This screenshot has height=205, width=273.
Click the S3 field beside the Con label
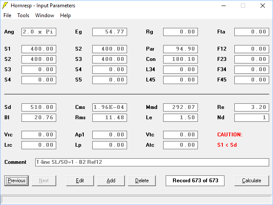110,59
